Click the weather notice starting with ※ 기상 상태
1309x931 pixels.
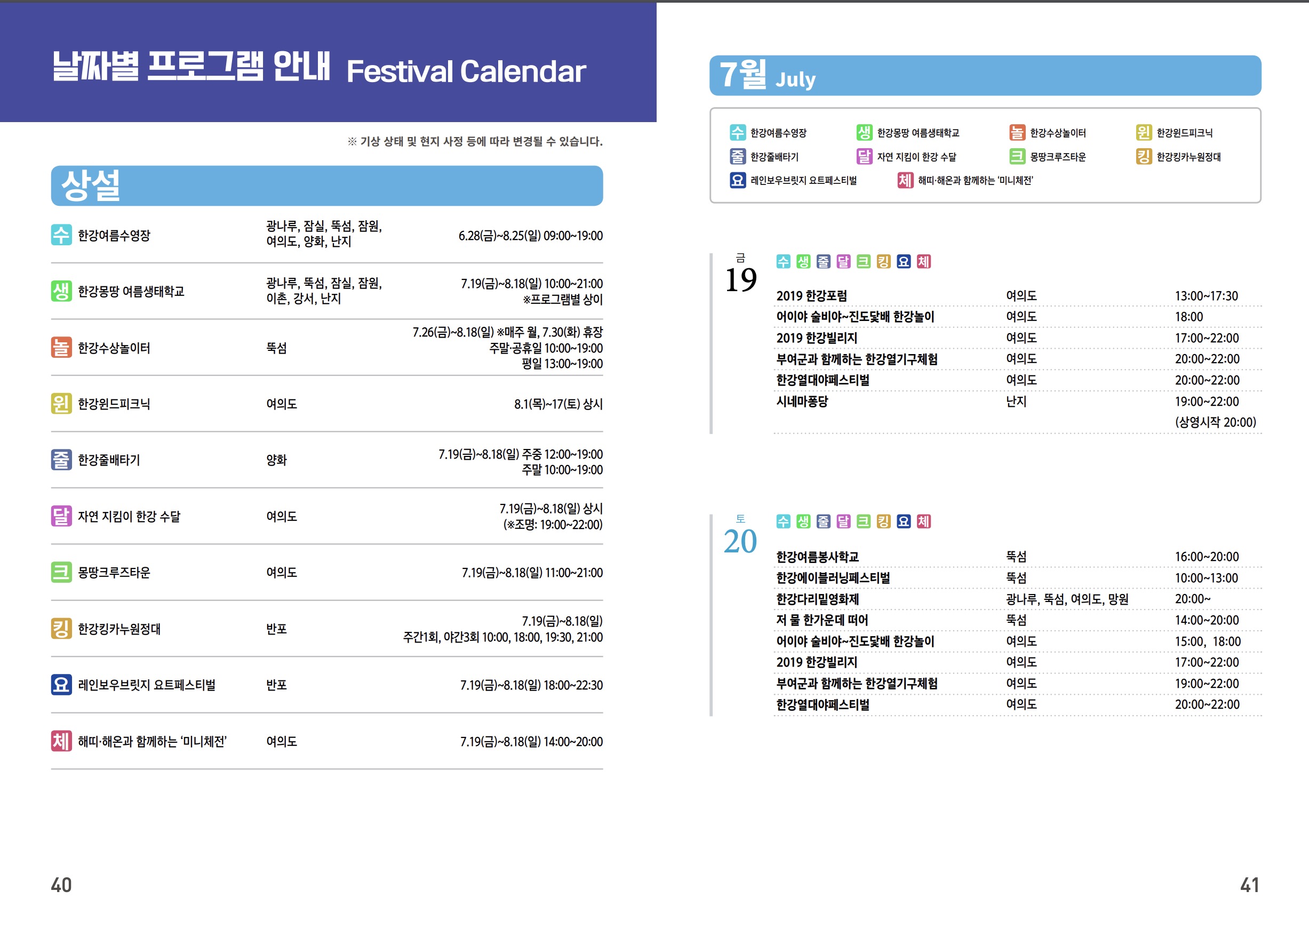pyautogui.click(x=475, y=142)
